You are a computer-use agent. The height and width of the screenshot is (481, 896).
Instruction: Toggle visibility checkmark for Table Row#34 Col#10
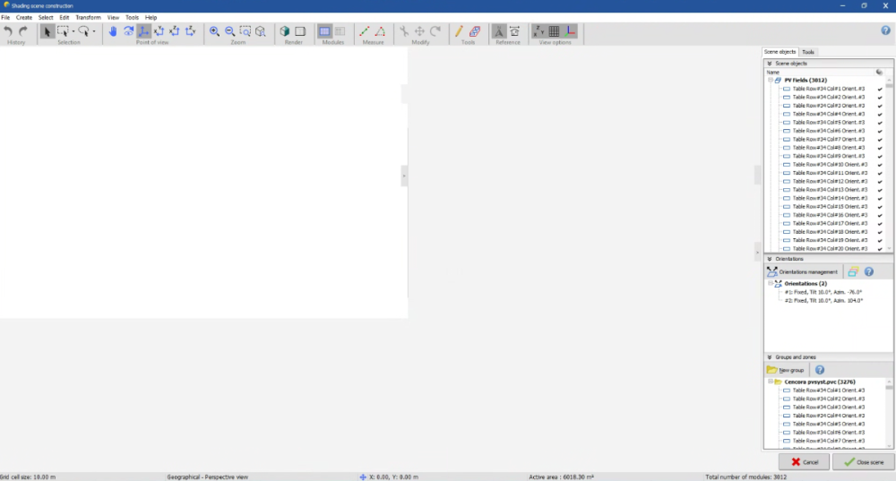coord(880,165)
